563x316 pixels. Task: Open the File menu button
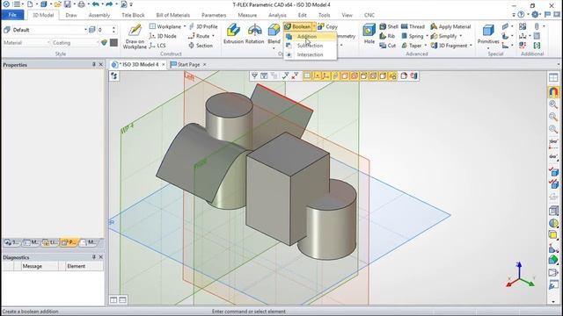point(12,15)
